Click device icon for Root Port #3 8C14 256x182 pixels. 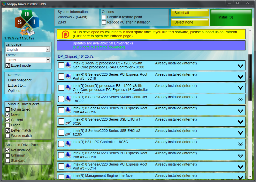(x=68, y=167)
